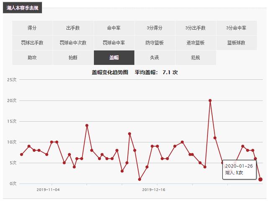Click the 2019-11-04 axis date label
The height and width of the screenshot is (201, 268).
48,190
